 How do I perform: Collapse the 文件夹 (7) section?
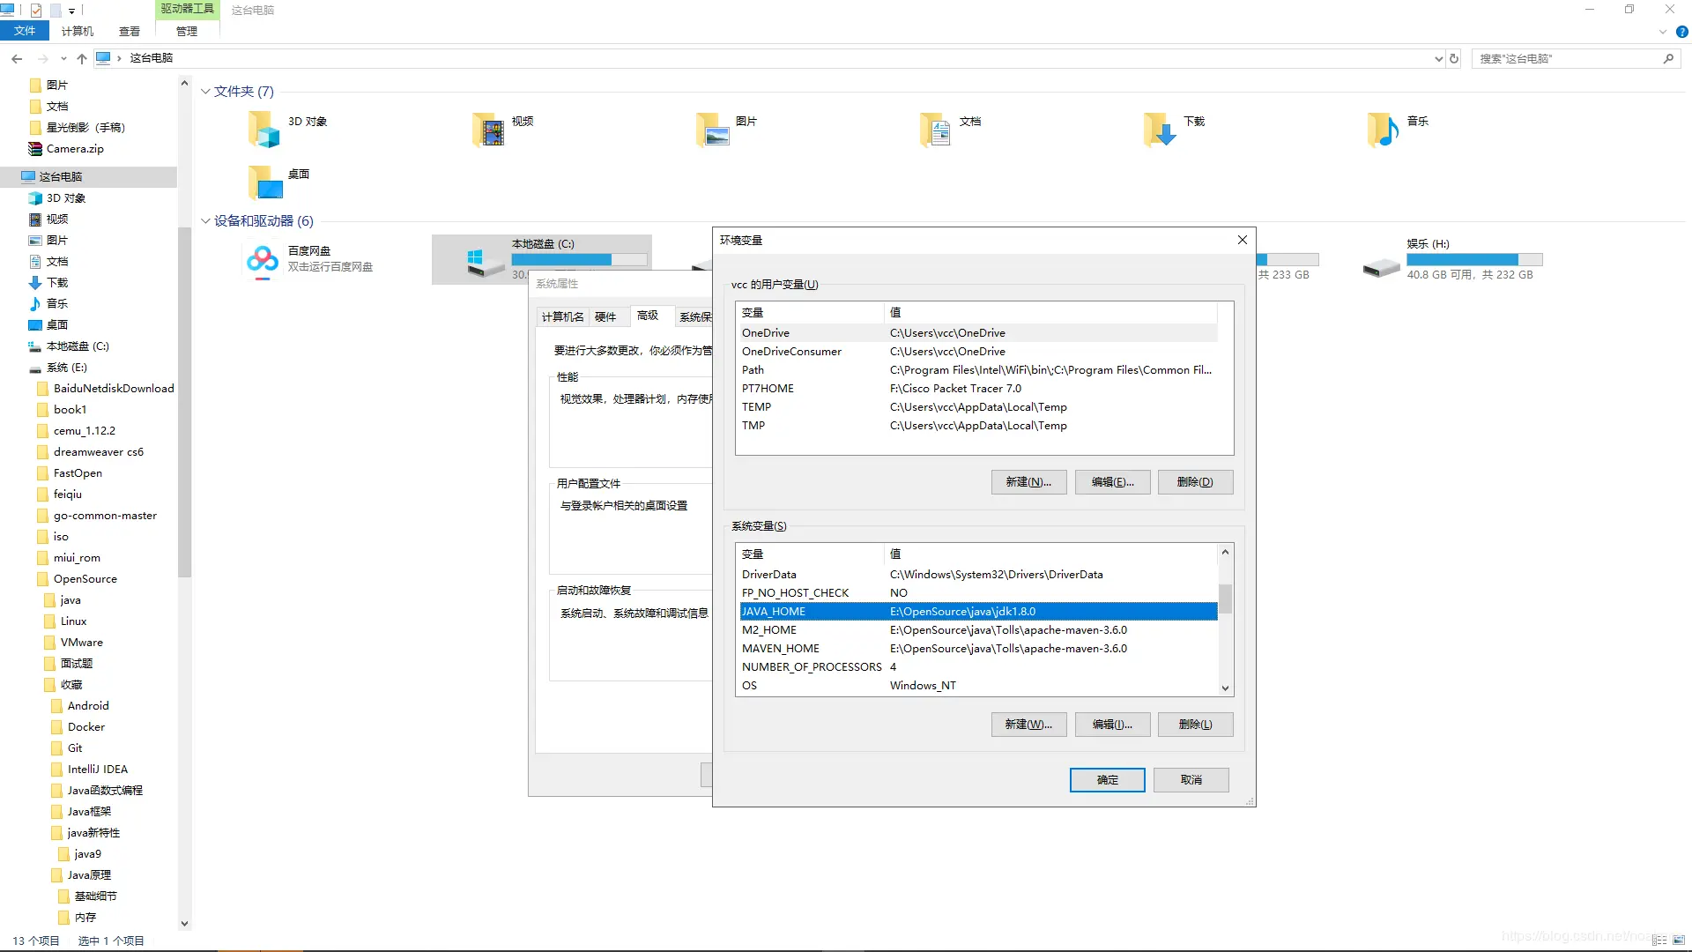click(205, 91)
